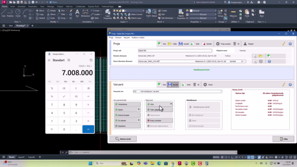This screenshot has width=297, height=167.
Task: Select the Polyline draw tool
Action: tap(10, 13)
